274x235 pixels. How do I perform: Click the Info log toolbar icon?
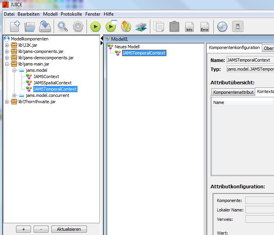[189, 27]
